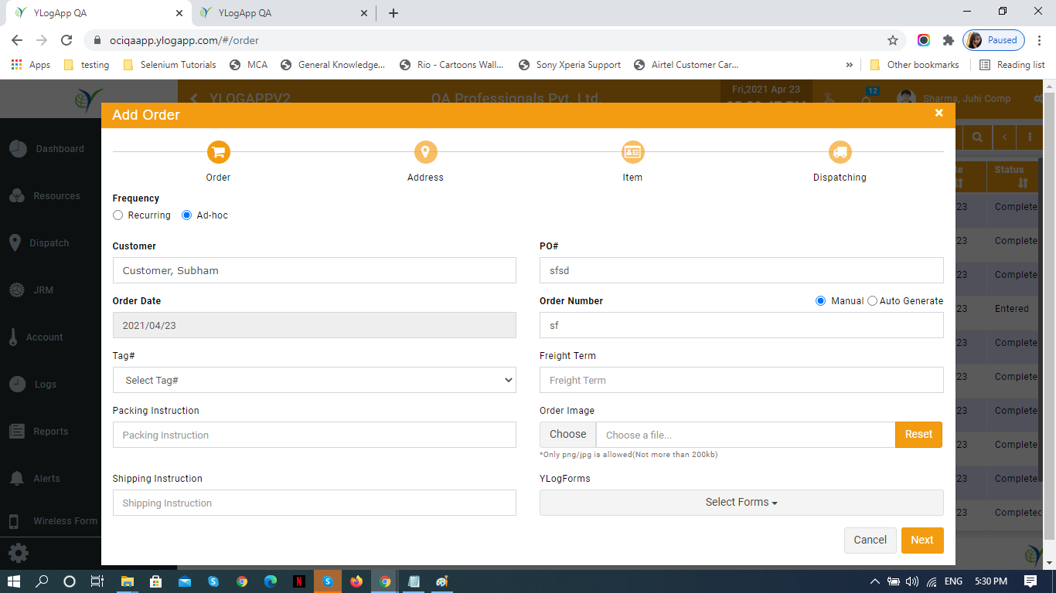The width and height of the screenshot is (1056, 593).
Task: Open a new browser tab
Action: point(393,13)
